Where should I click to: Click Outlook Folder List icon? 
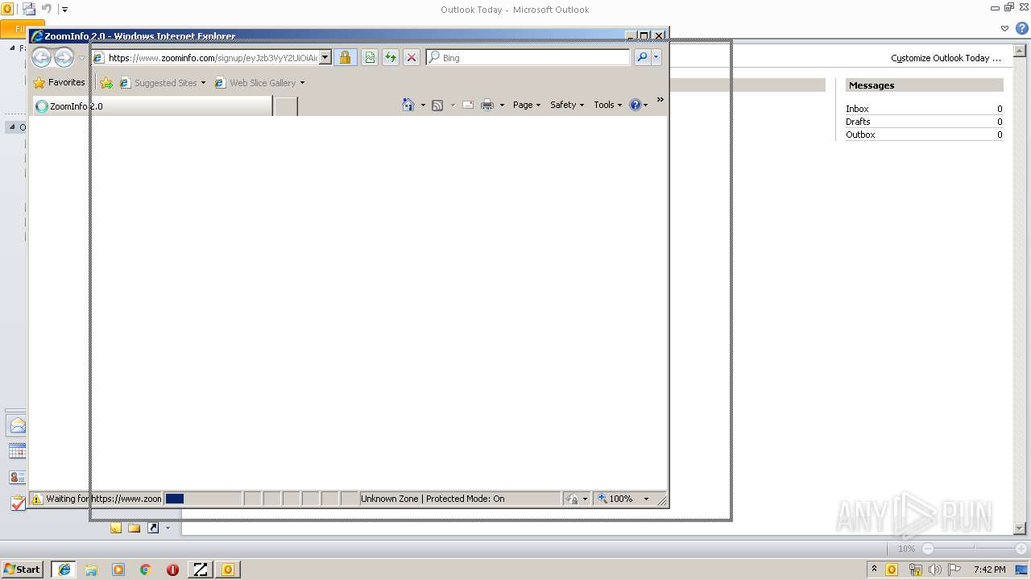click(x=134, y=528)
